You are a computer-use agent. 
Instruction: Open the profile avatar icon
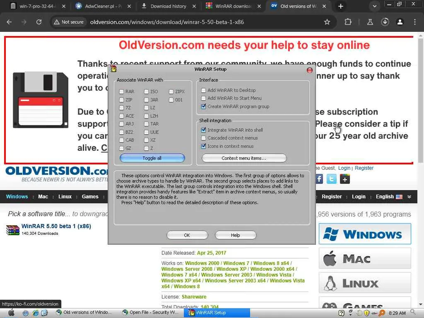[400, 22]
